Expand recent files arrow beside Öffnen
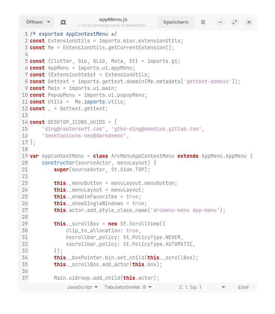 49,22
